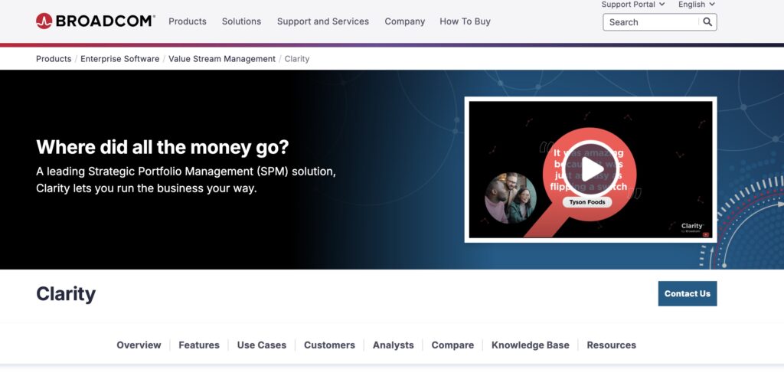Expand the English language selector
The width and height of the screenshot is (784, 376).
point(697,5)
